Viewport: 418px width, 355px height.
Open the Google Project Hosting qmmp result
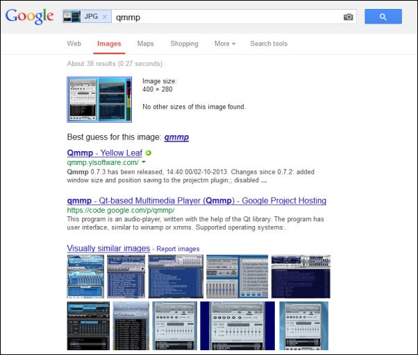point(197,200)
